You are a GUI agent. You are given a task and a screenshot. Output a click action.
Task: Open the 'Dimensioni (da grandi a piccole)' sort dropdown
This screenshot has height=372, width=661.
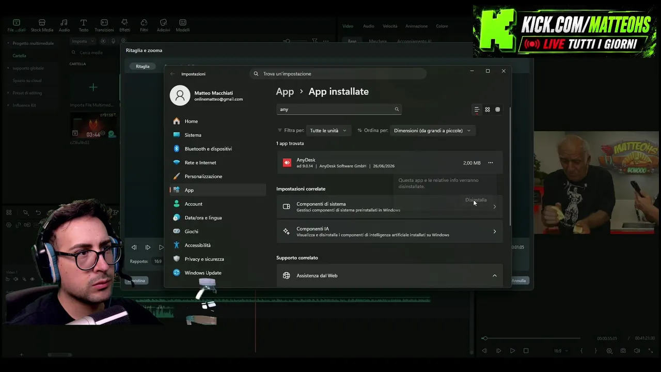point(432,131)
